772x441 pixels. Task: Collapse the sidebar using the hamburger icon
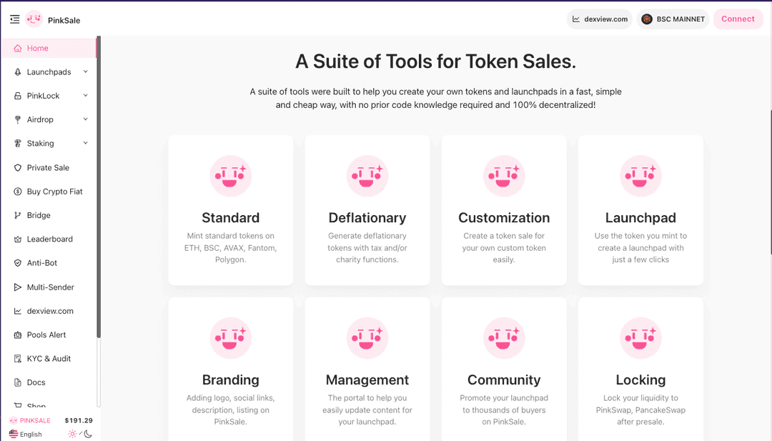(14, 19)
